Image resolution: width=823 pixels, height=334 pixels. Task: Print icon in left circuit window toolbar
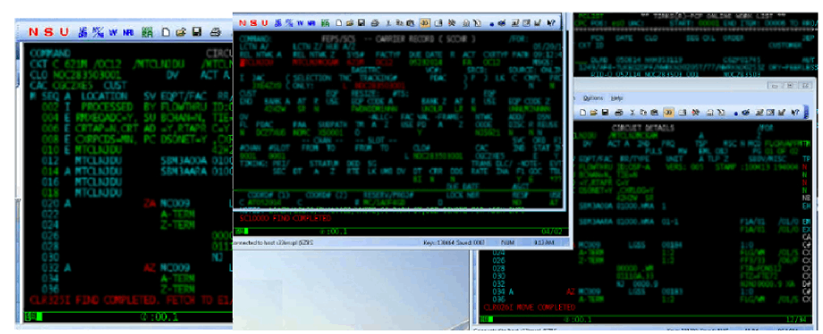[216, 32]
